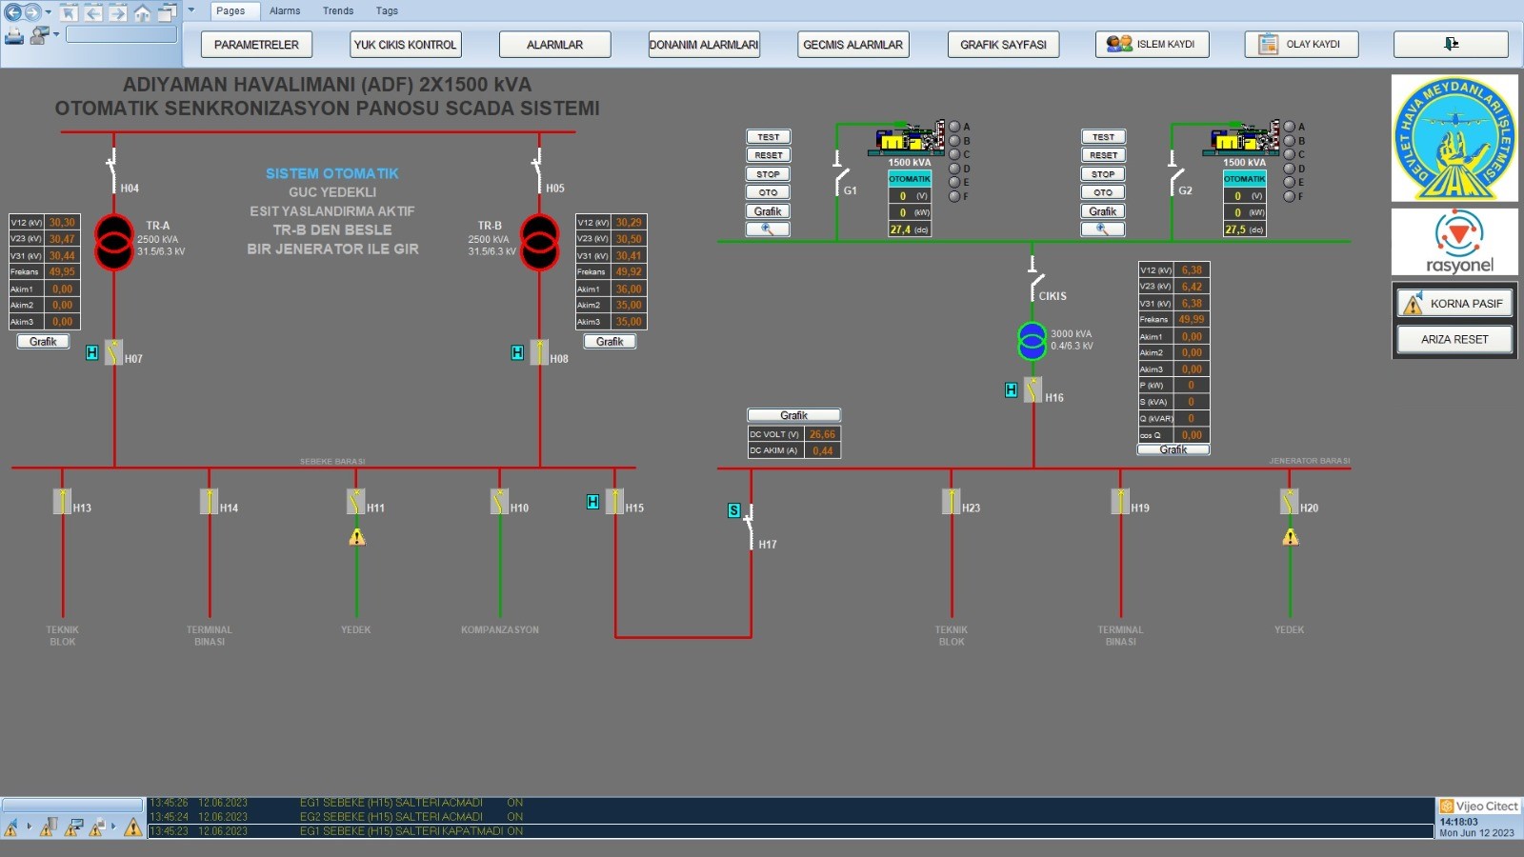The image size is (1524, 857).
Task: Switch to the Trends tab
Action: (338, 11)
